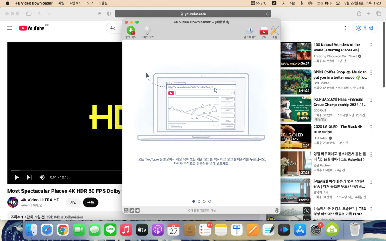
Task: Mute the YouTube player volume
Action: [42, 177]
